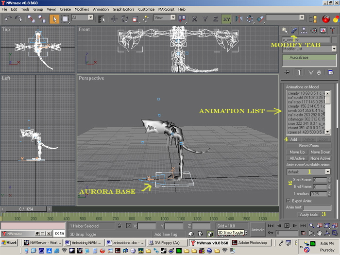Open the MAXScript menu

167,9
